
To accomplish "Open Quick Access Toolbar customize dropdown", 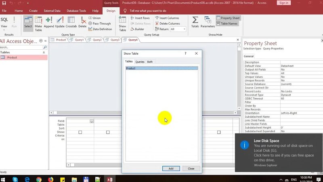I will pyautogui.click(x=28, y=3).
